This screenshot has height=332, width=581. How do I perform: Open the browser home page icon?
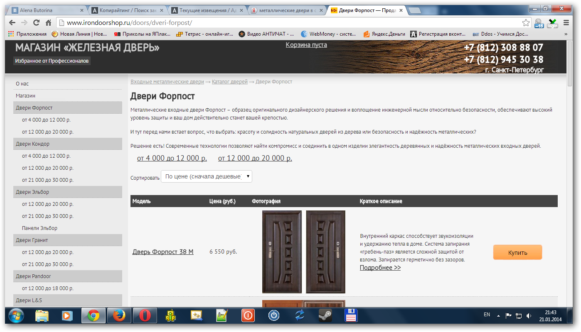click(x=49, y=22)
